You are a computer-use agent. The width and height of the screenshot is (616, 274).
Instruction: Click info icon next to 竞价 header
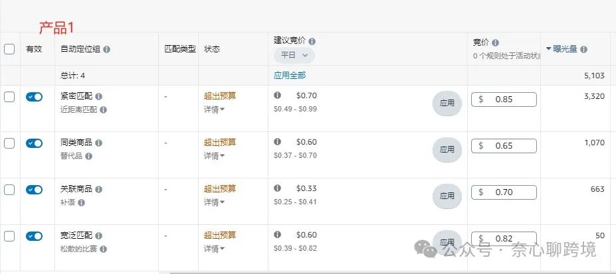click(496, 42)
